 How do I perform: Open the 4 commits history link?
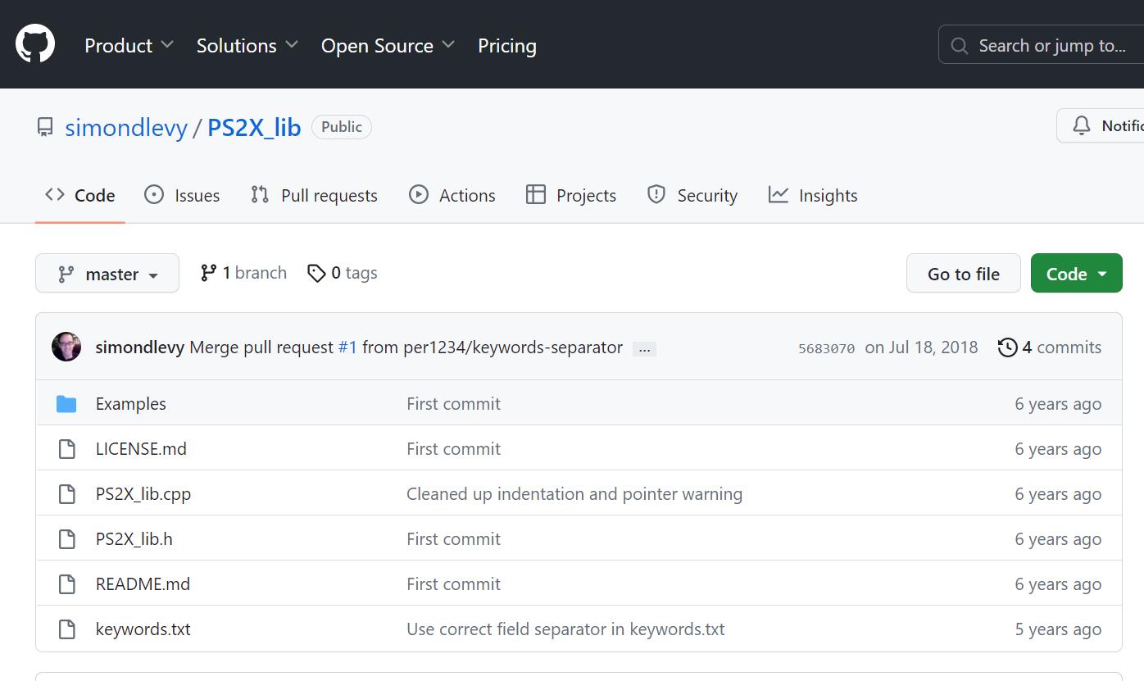1050,347
